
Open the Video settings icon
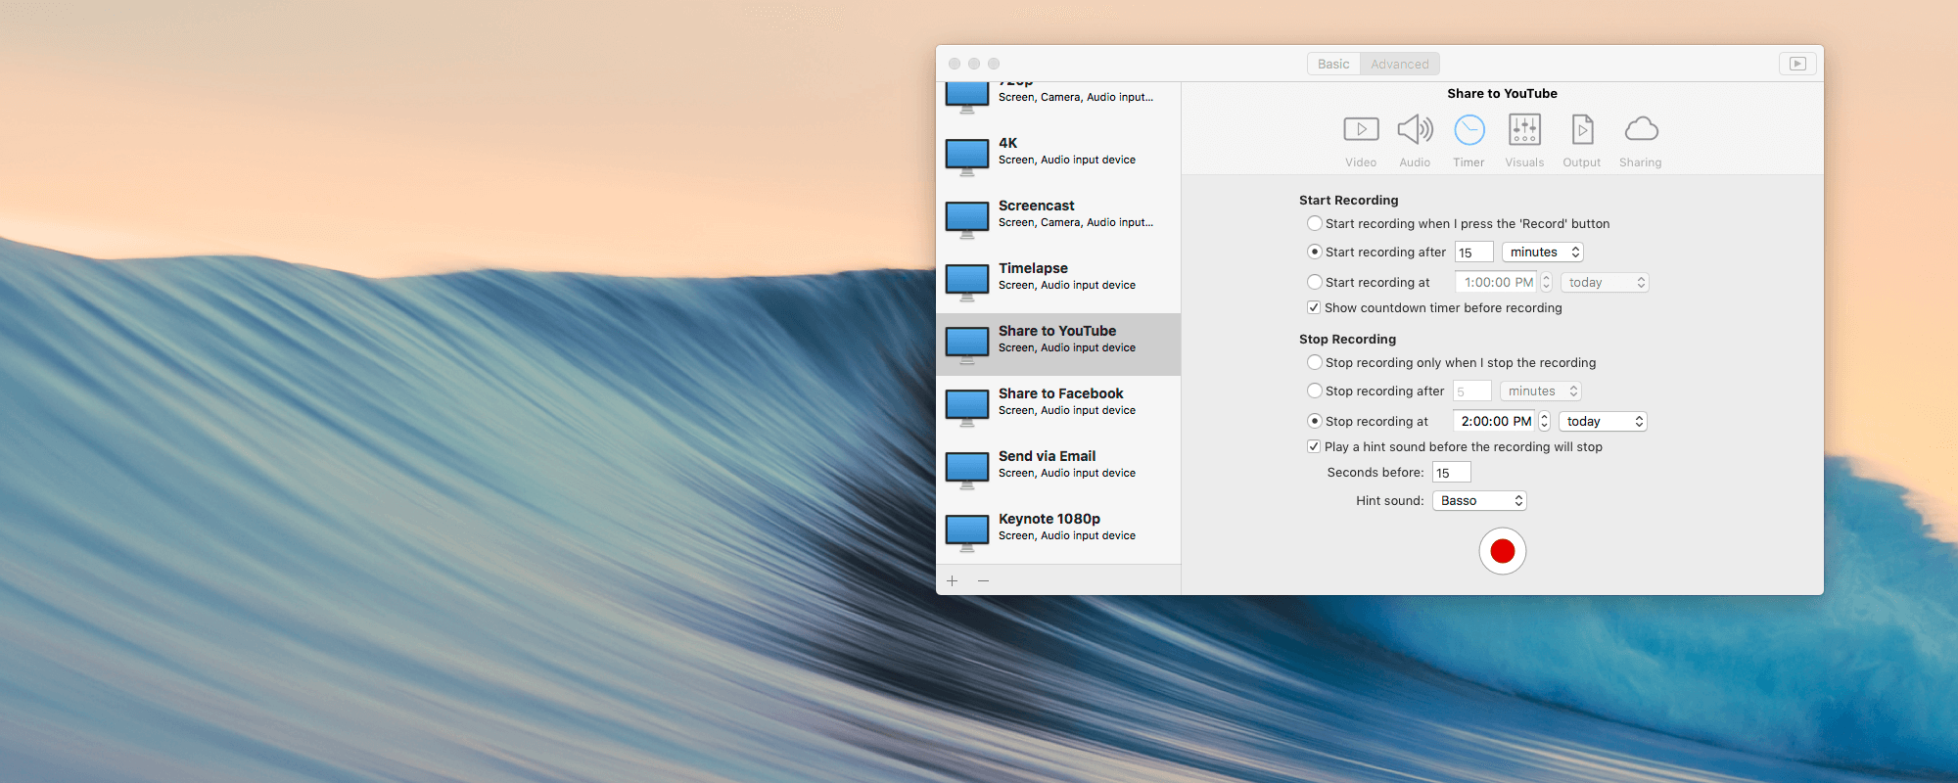(x=1361, y=130)
